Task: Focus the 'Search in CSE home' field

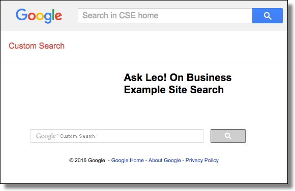Action: (165, 16)
